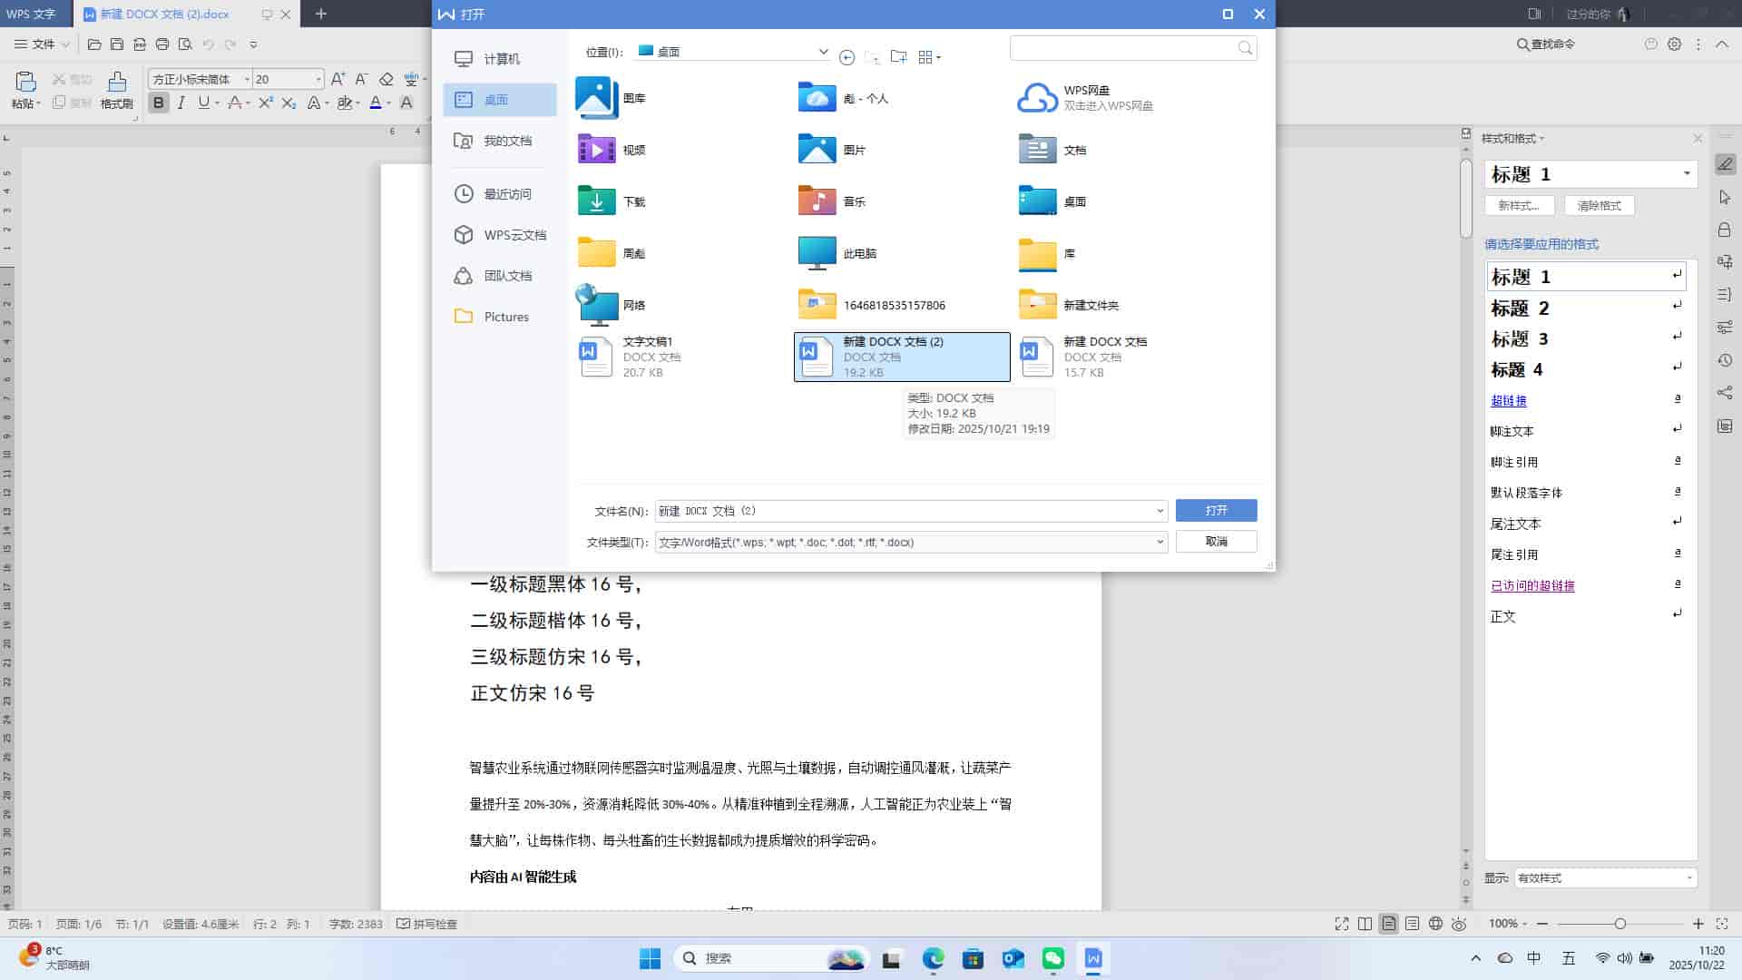Apply the 超链接 style
Viewport: 1742px width, 980px height.
pyautogui.click(x=1587, y=401)
